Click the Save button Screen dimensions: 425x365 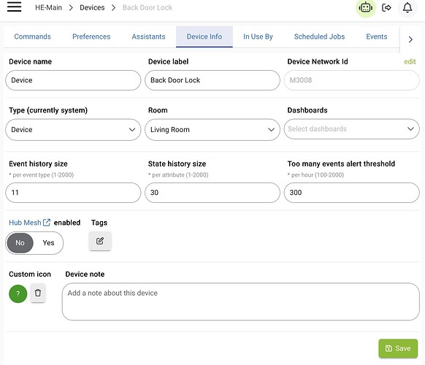click(x=398, y=348)
